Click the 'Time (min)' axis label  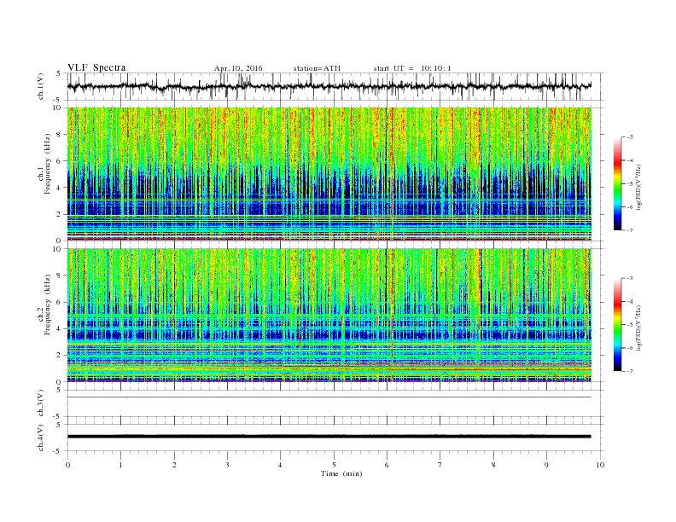click(x=341, y=473)
